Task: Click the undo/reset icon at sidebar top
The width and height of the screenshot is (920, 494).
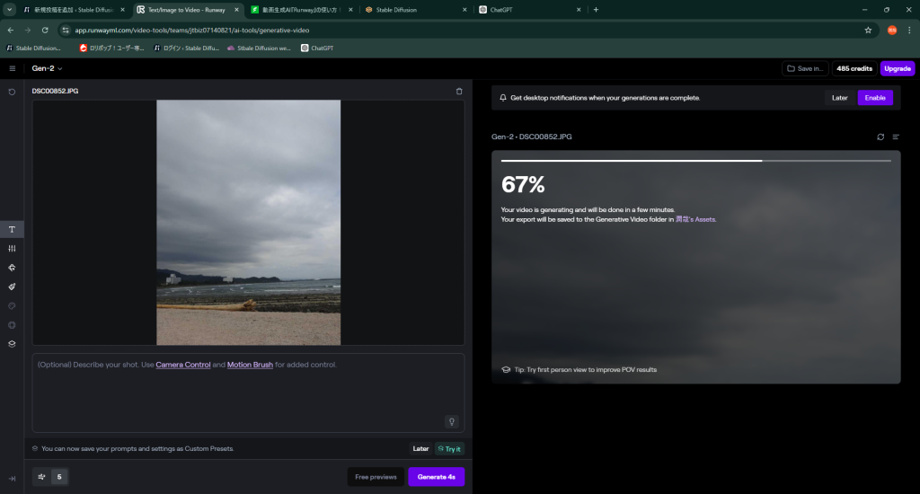Action: 12,92
